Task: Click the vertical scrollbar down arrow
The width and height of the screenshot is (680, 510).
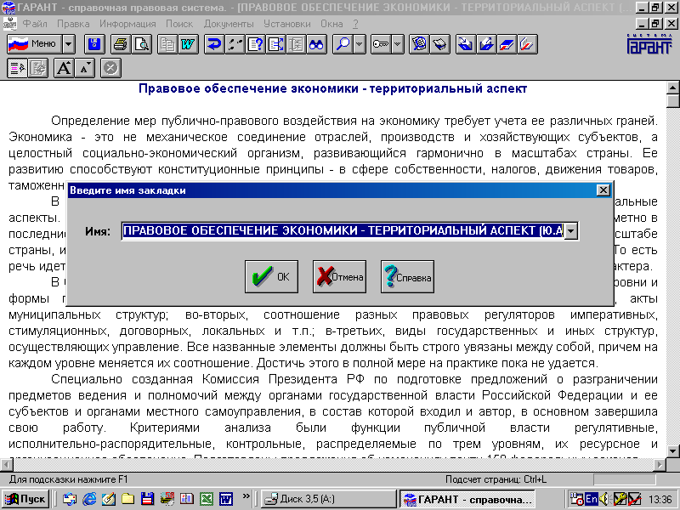Action: (x=673, y=451)
